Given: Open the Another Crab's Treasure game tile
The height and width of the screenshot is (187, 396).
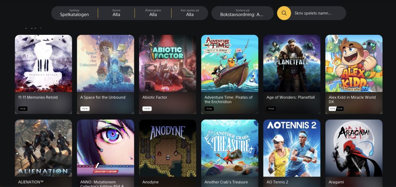Looking at the screenshot, I should pyautogui.click(x=230, y=153).
